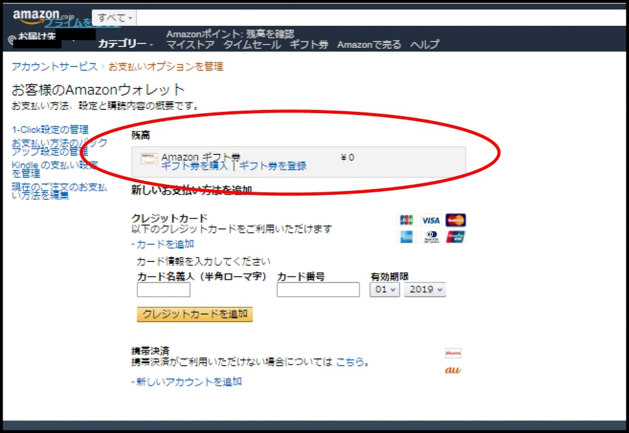Open ヘルプ in the navigation bar
The height and width of the screenshot is (433, 629).
tap(425, 45)
